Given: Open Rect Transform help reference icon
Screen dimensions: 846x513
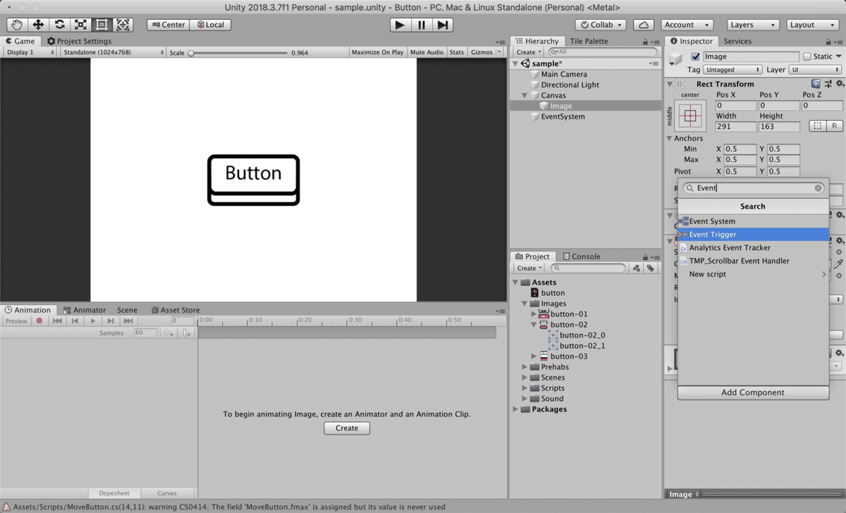Looking at the screenshot, I should click(816, 84).
